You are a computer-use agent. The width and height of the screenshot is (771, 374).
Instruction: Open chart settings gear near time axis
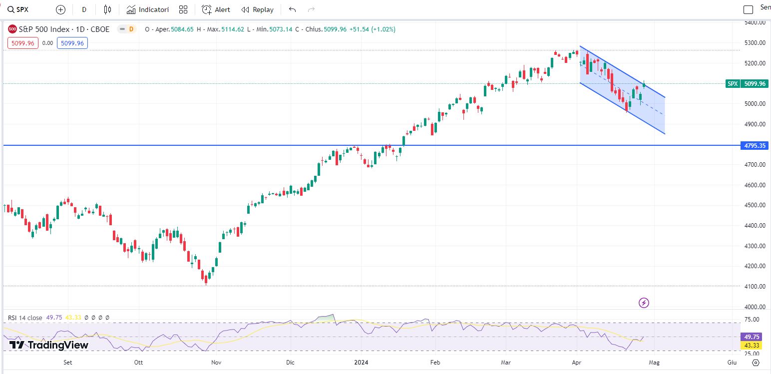point(756,363)
